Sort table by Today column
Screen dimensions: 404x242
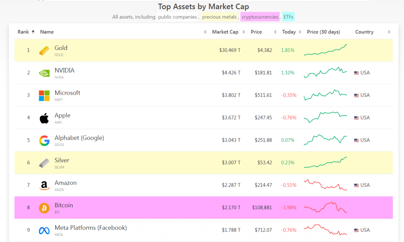point(289,32)
